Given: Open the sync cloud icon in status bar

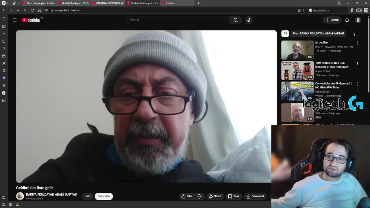Looking at the screenshot, I should (18, 205).
